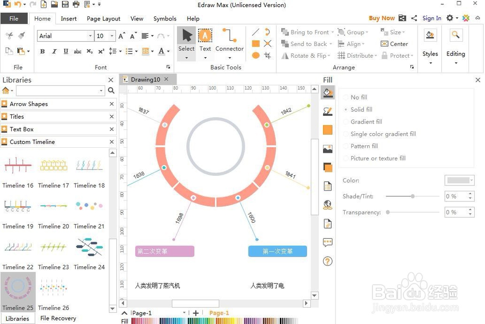Image resolution: width=485 pixels, height=324 pixels.
Task: Select Single color gradient fill option
Action: pyautogui.click(x=380, y=134)
